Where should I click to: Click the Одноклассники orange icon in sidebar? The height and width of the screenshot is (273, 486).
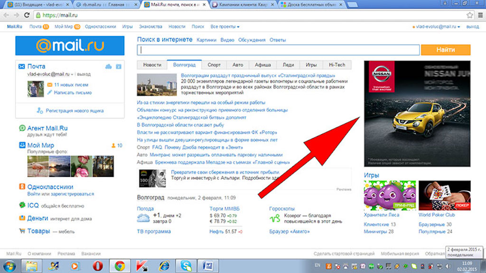tap(22, 187)
